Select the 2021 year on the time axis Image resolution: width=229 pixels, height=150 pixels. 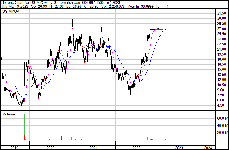pyautogui.click(x=94, y=148)
